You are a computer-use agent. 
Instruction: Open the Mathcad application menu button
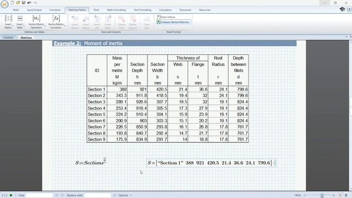[x=4, y=4]
